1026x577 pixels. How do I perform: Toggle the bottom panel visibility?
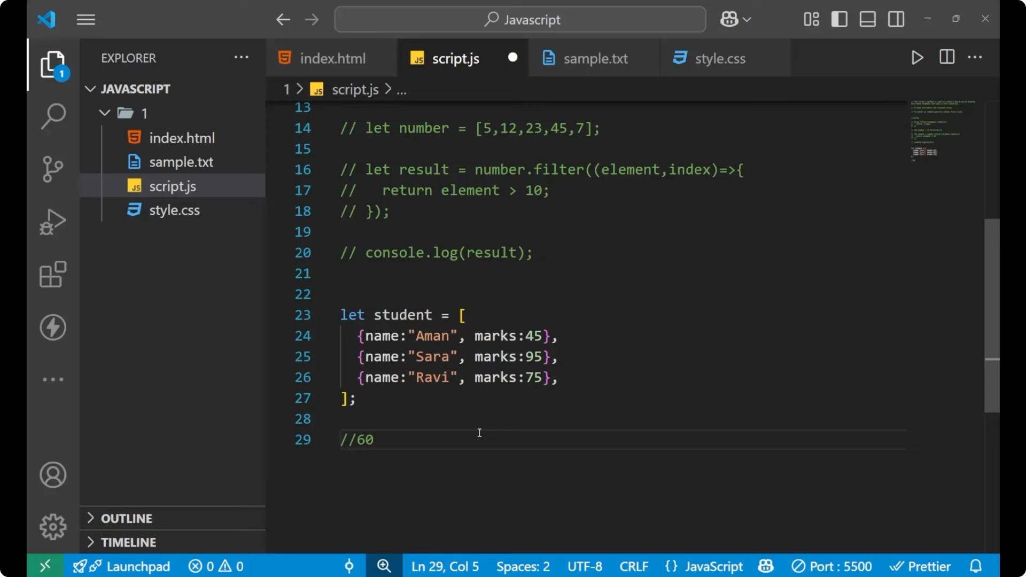point(867,19)
